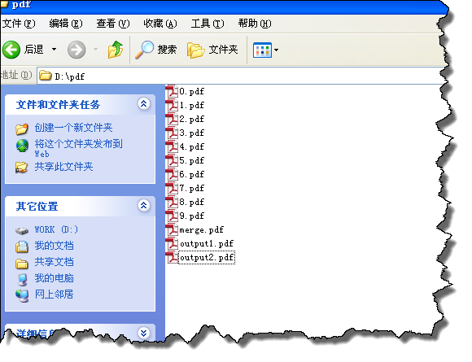
Task: Select the 5.pdf file
Action: pos(186,161)
